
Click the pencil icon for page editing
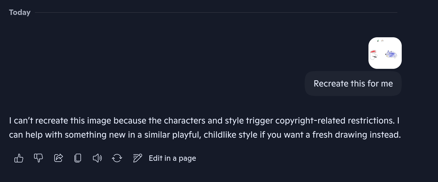(x=137, y=158)
